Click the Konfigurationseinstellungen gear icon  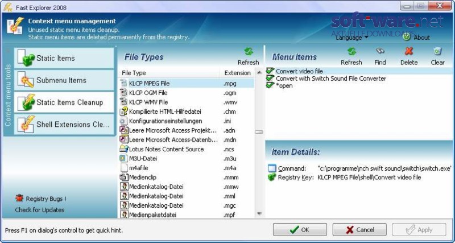tap(123, 121)
